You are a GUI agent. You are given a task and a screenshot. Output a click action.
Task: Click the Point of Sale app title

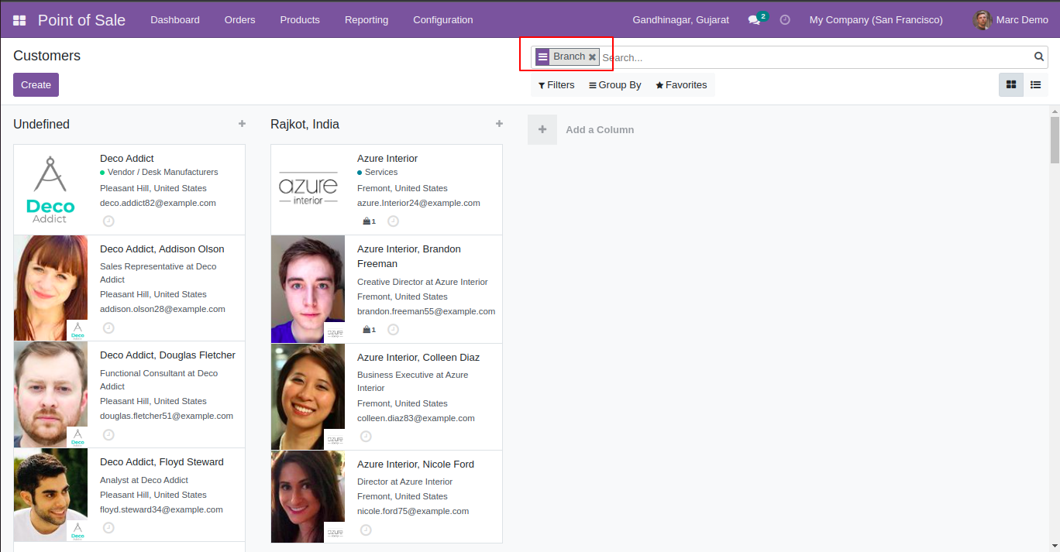click(81, 20)
